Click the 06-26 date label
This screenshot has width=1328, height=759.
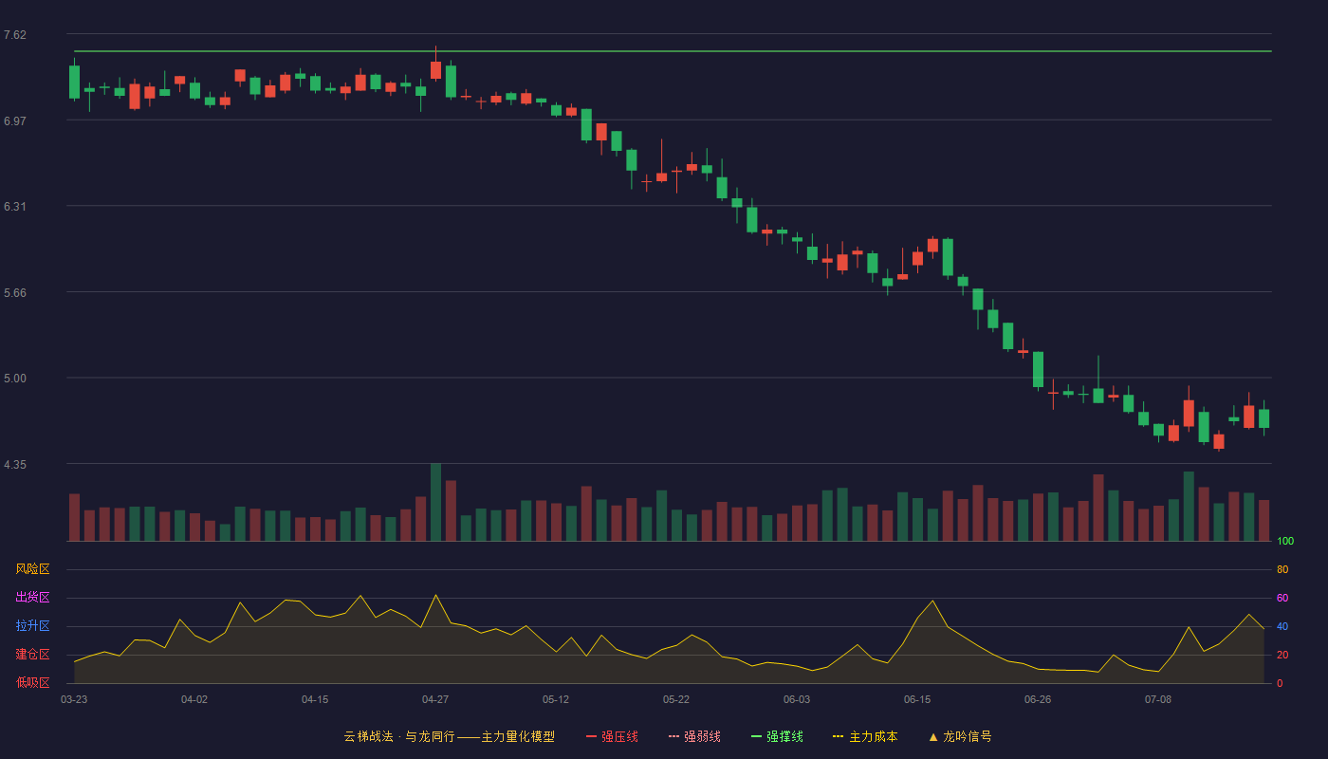click(1038, 699)
